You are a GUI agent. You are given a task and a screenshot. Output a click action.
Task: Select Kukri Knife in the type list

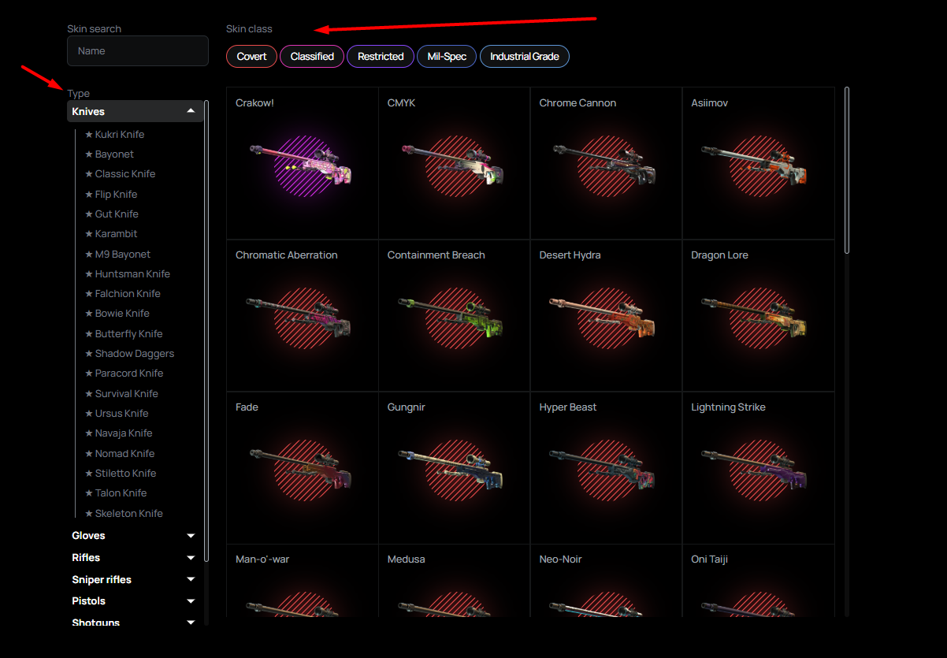114,135
